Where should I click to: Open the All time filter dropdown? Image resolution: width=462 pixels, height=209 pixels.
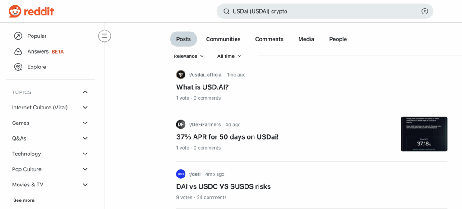click(x=229, y=56)
